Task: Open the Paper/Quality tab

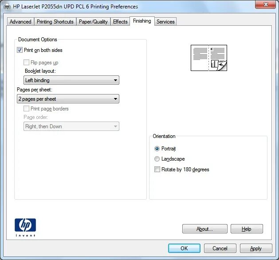Action: (x=93, y=22)
